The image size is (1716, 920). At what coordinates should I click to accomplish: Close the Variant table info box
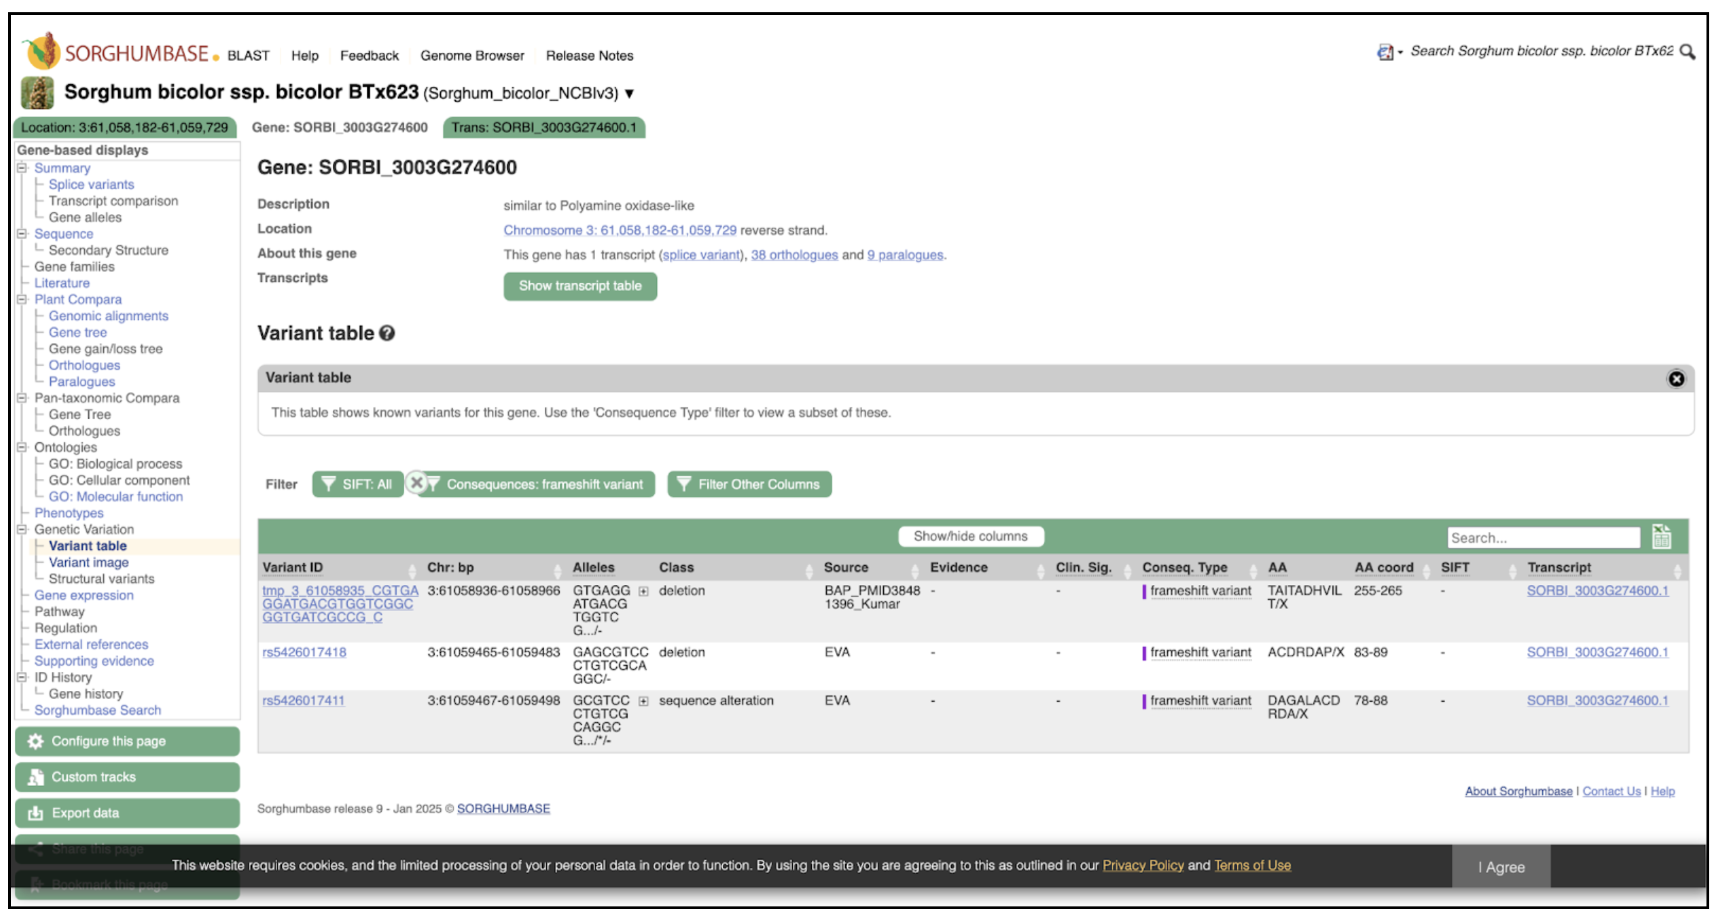coord(1676,378)
